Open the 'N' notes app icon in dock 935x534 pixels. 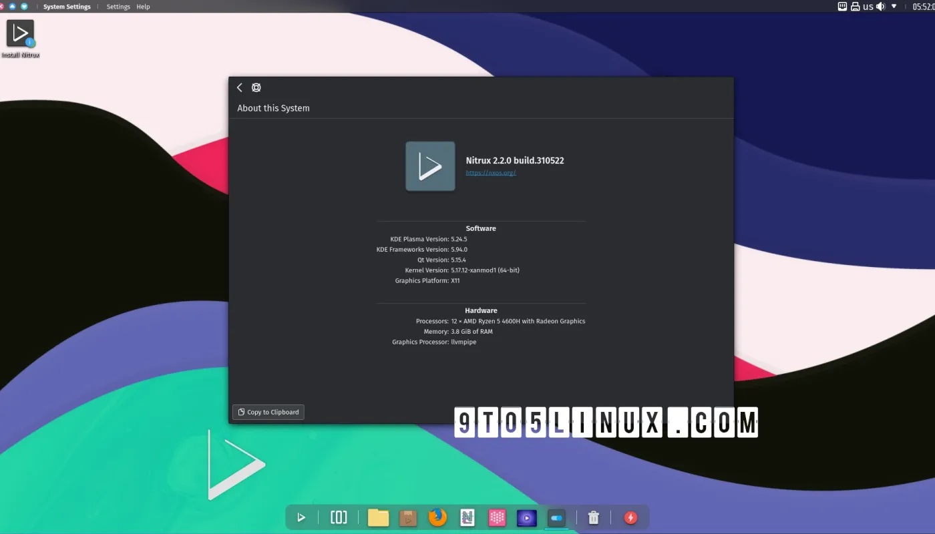(467, 517)
